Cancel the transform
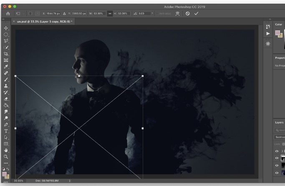285x186 pixels. tap(188, 14)
